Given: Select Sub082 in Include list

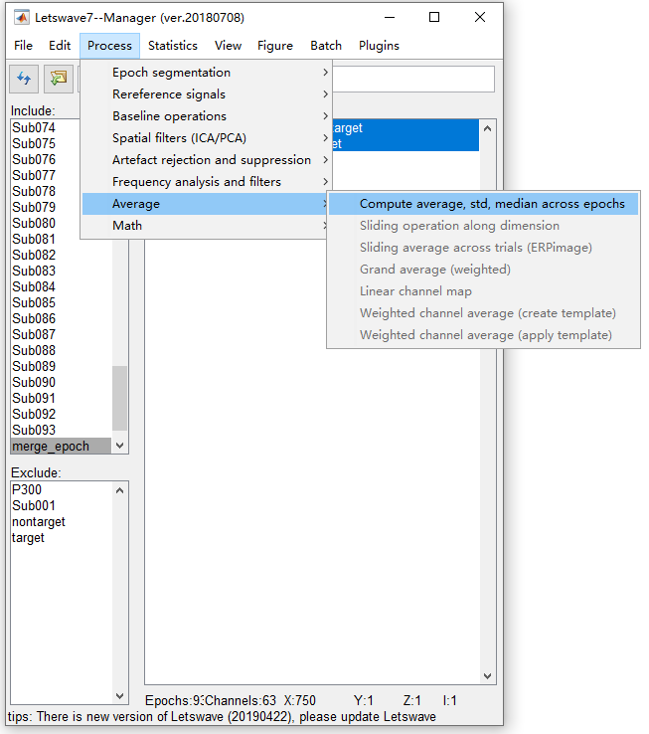Looking at the screenshot, I should click(x=62, y=256).
